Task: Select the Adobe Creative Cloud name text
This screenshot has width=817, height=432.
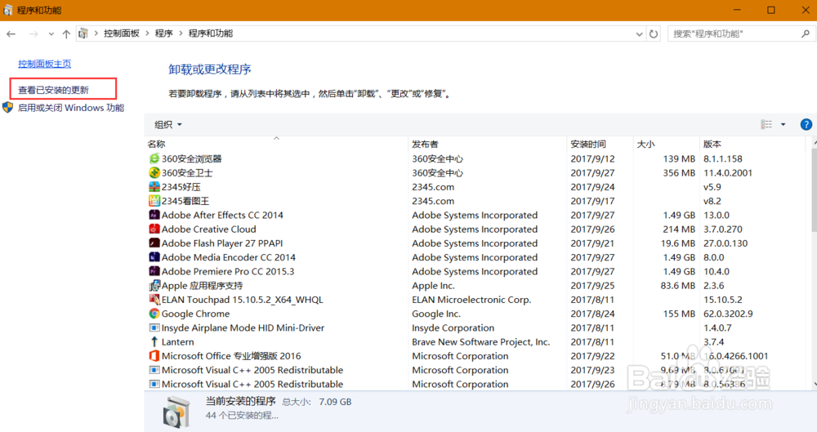Action: point(209,229)
